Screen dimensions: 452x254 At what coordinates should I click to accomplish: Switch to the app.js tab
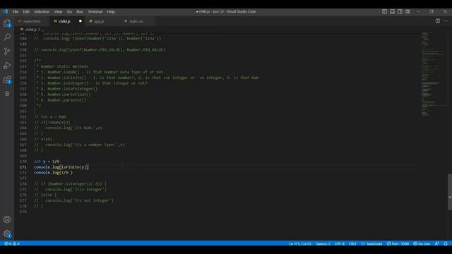tap(99, 21)
